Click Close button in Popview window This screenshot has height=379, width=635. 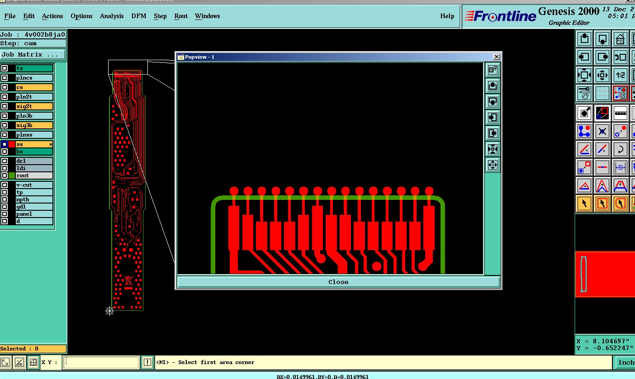[x=338, y=282]
